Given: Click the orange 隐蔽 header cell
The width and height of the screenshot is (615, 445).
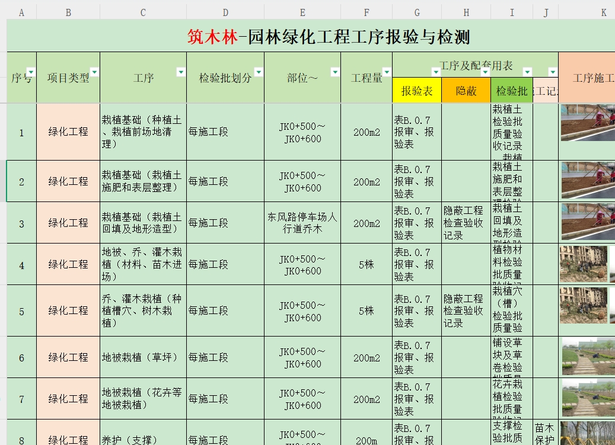Looking at the screenshot, I should point(466,91).
